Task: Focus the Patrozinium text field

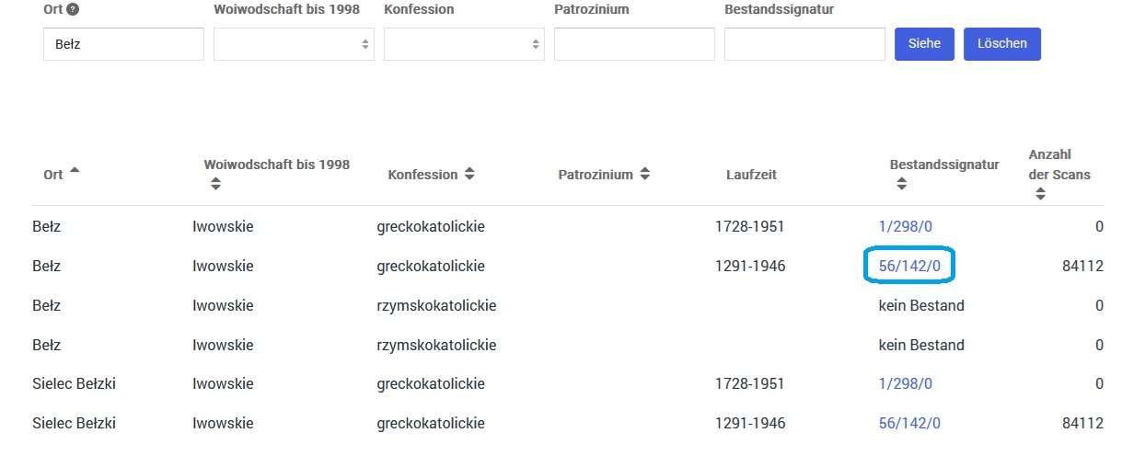Action: [x=634, y=44]
